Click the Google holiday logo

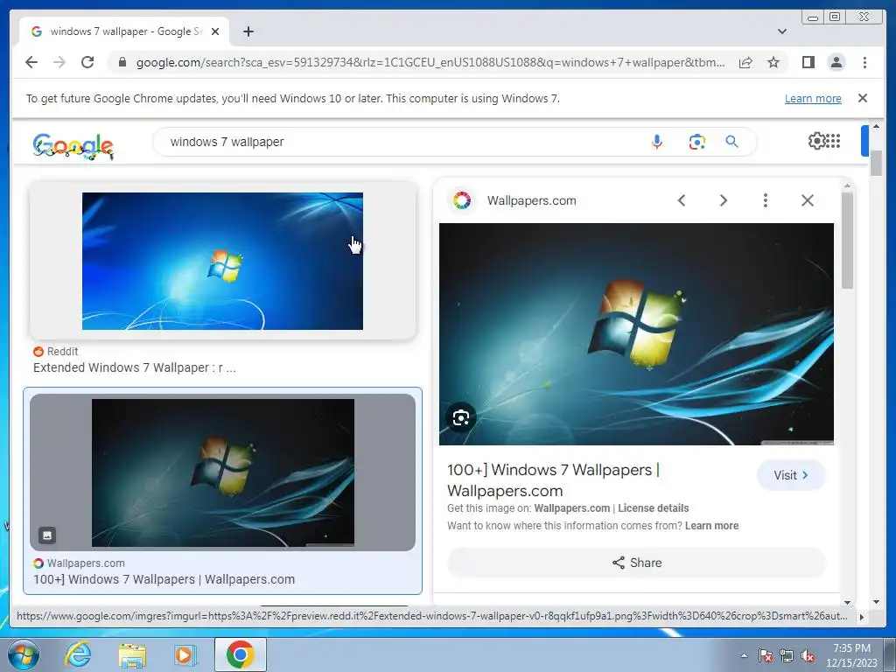[73, 146]
